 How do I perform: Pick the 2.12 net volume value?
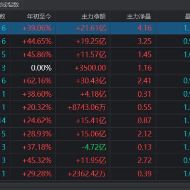(x=145, y=134)
